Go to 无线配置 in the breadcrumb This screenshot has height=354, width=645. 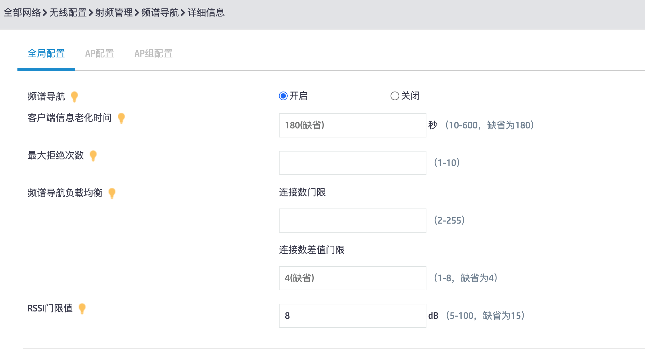point(68,13)
